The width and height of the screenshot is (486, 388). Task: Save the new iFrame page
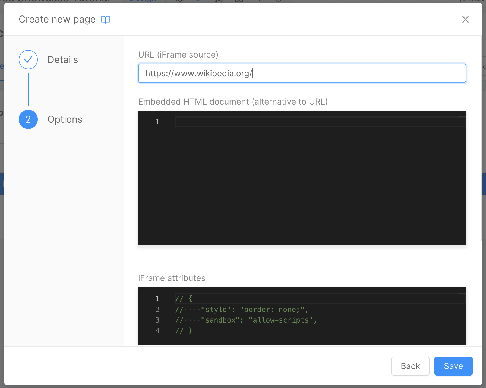point(453,366)
